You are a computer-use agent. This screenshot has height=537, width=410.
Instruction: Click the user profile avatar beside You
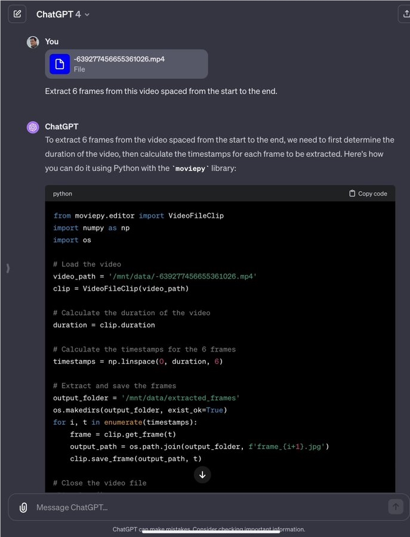[x=33, y=42]
